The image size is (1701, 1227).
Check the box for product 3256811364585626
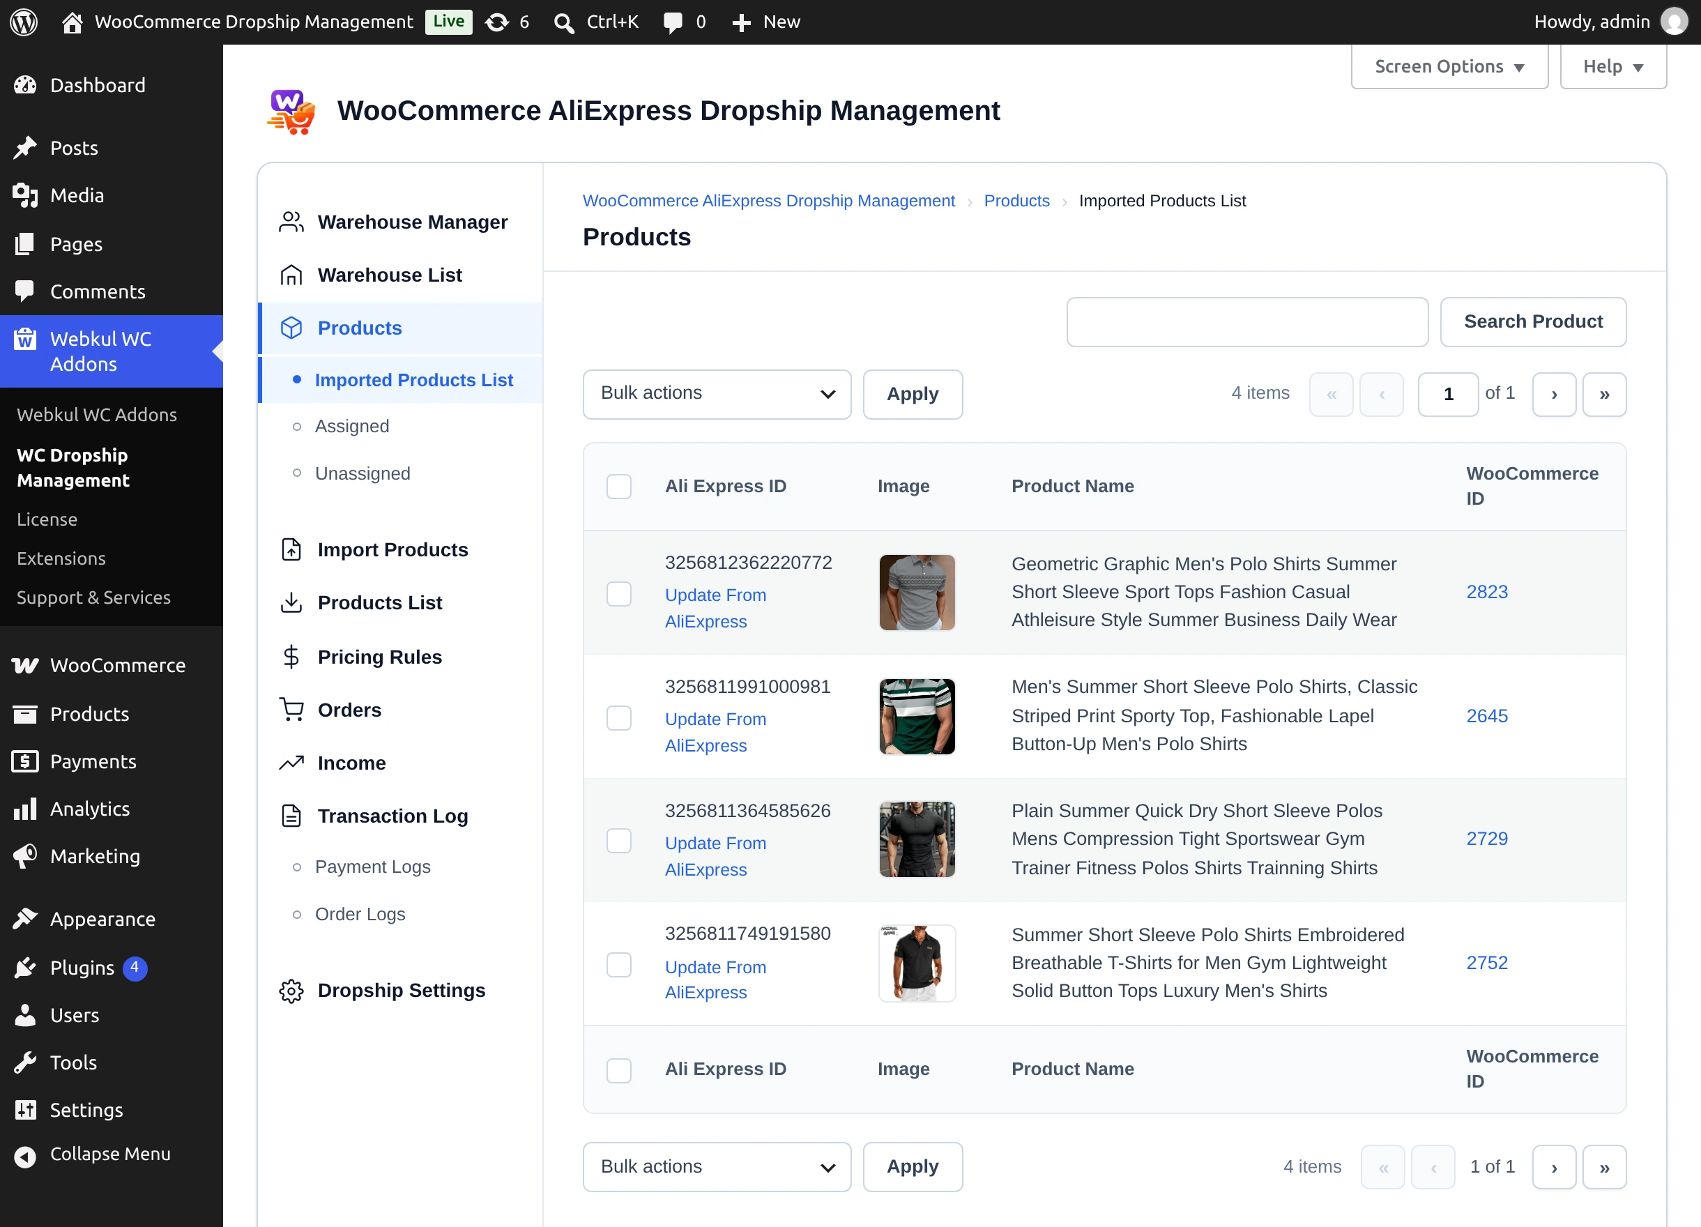pyautogui.click(x=619, y=840)
